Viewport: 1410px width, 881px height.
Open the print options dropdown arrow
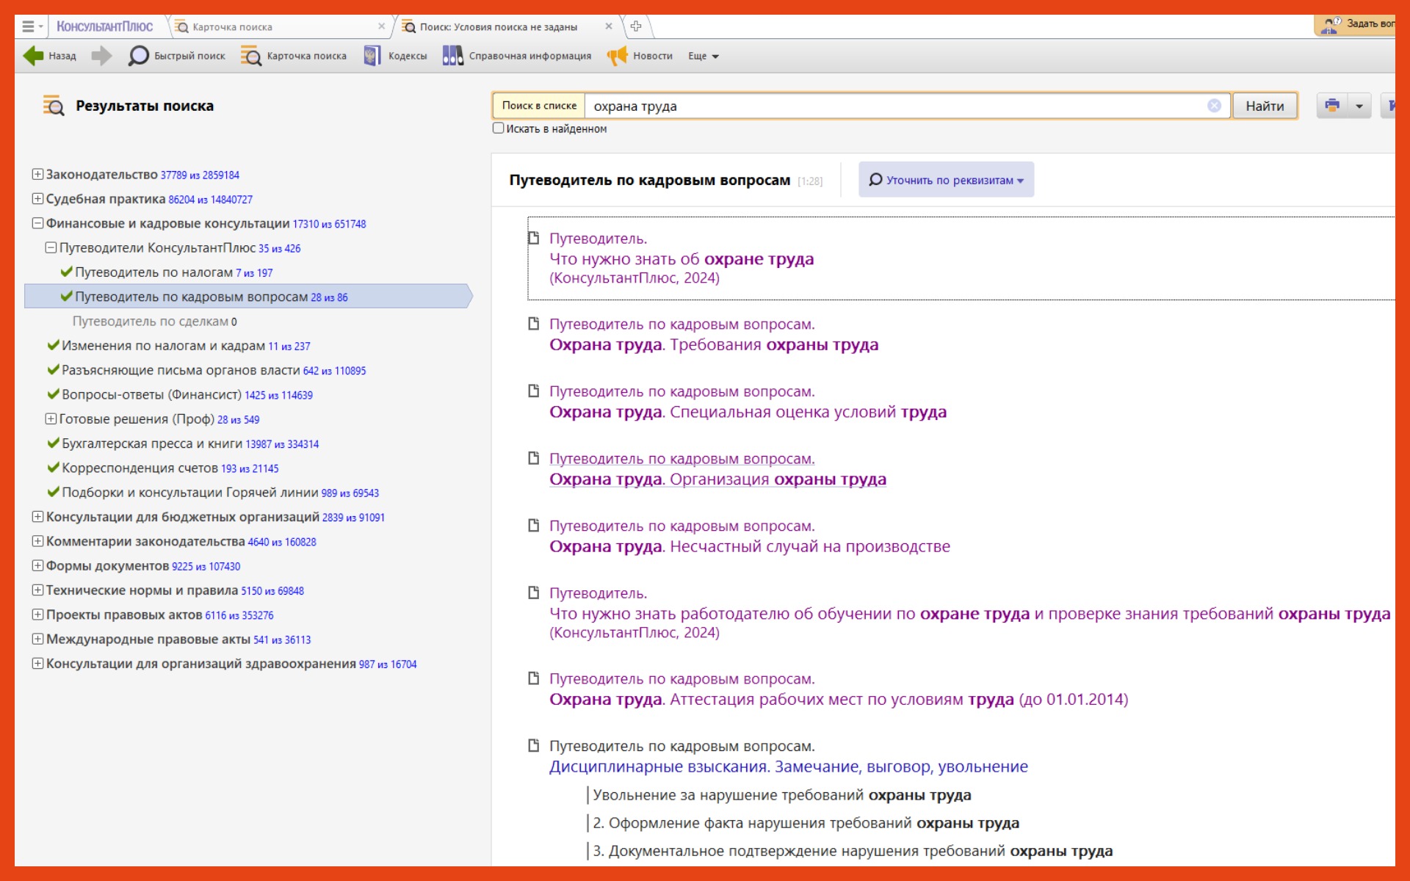coord(1359,106)
